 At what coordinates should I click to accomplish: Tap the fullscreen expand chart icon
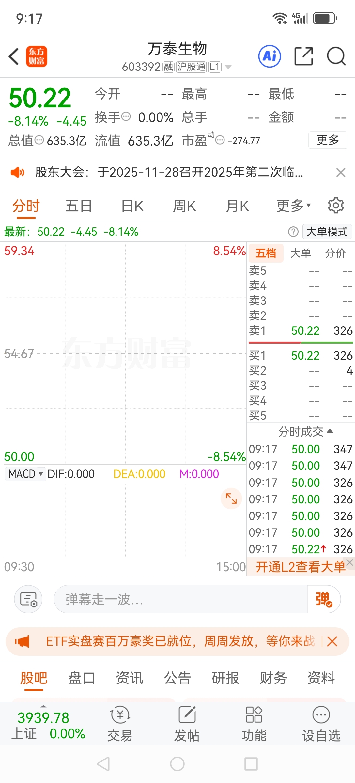click(231, 499)
